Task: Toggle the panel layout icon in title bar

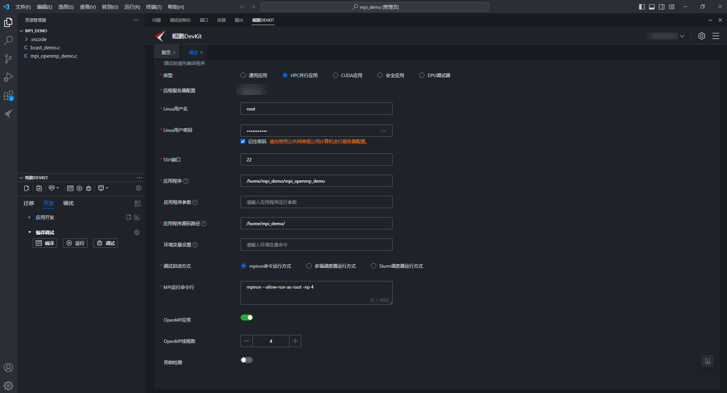Action: [652, 7]
